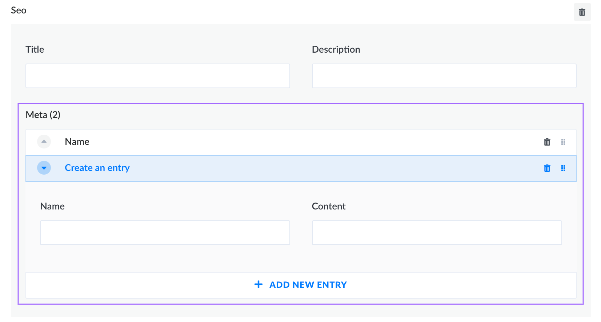Click the "Name" entry header row
This screenshot has width=601, height=322.
tap(255, 142)
